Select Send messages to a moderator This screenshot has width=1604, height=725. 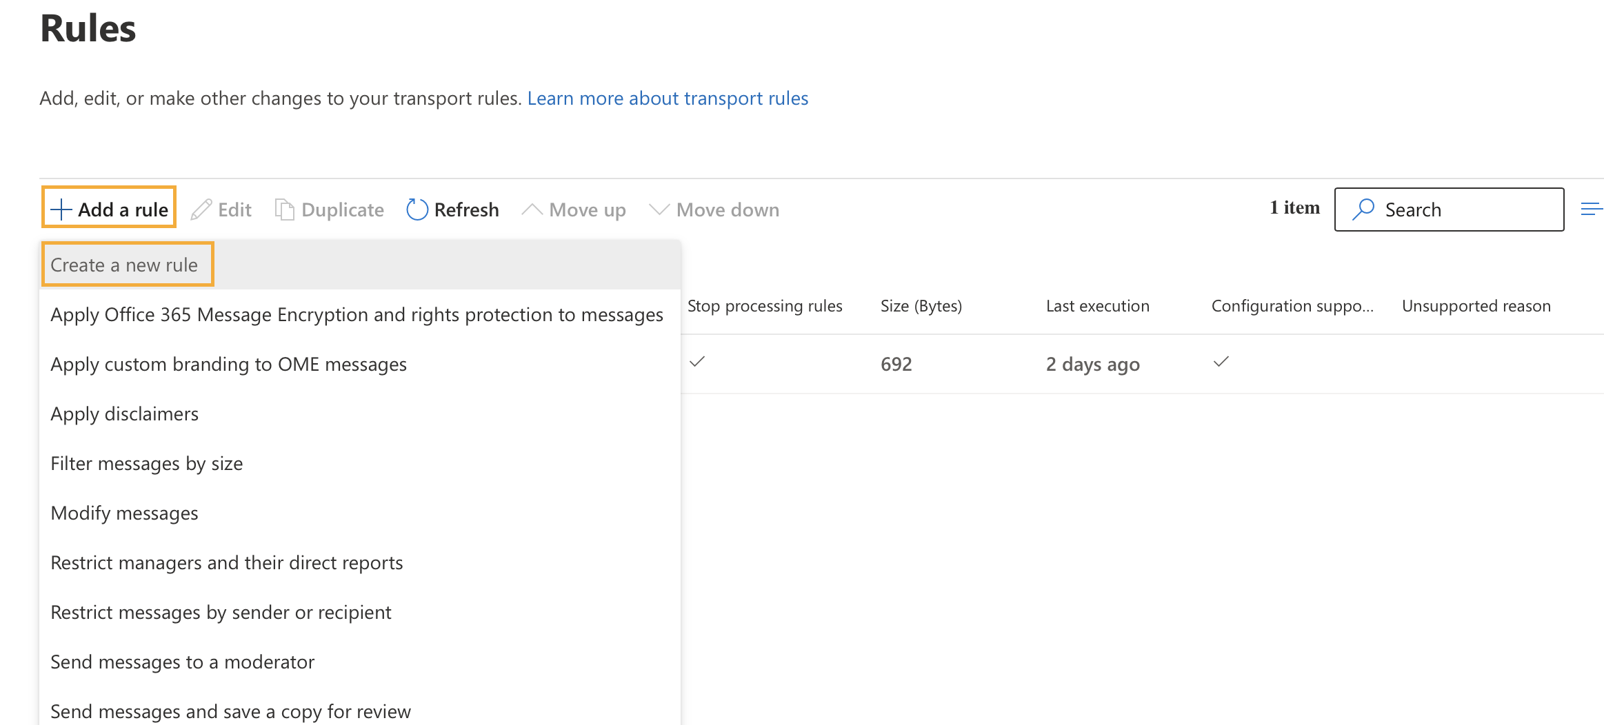click(x=182, y=662)
